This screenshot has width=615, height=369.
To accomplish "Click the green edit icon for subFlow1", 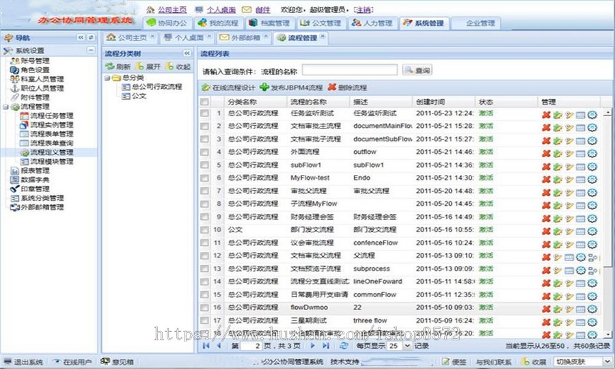I will point(558,167).
